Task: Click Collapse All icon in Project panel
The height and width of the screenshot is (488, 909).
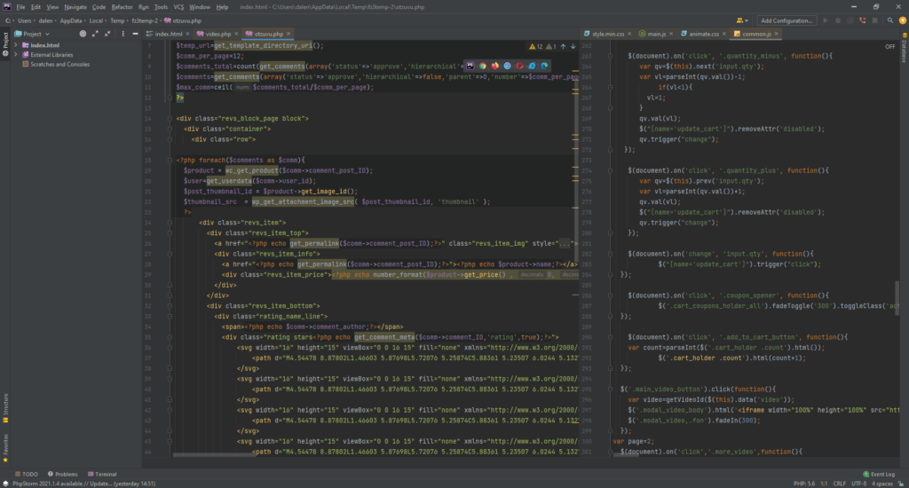Action: [x=108, y=34]
